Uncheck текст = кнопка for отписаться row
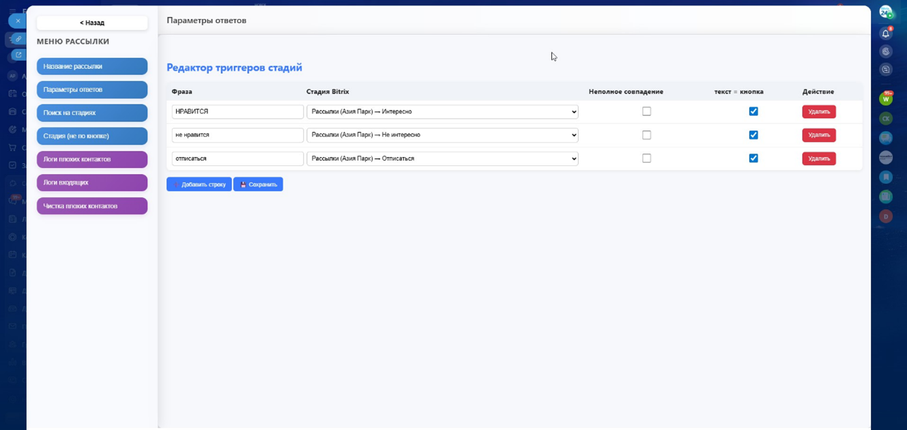Screen dimensions: 907x430 click(x=753, y=158)
